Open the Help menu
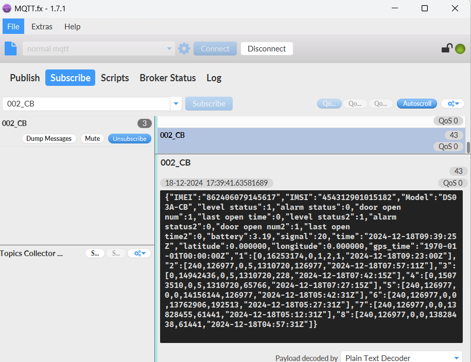This screenshot has height=362, width=471. (73, 26)
